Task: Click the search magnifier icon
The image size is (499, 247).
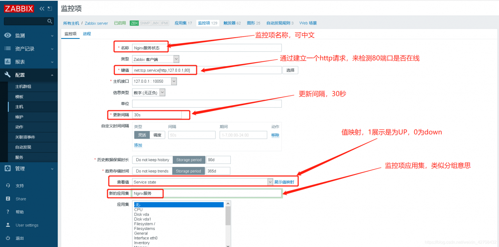Action: click(50, 21)
